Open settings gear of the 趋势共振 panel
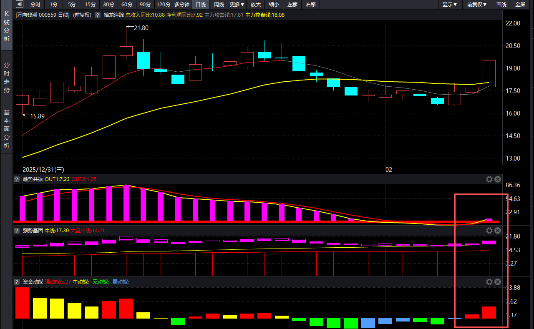Screen dimensions: 534x329 coord(489,179)
